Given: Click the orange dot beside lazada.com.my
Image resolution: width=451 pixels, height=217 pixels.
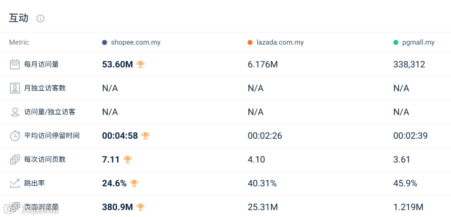Looking at the screenshot, I should coord(250,42).
